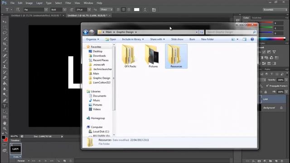Open the Layer menu
Image resolution: width=290 pixels, height=163 pixels.
pos(39,3)
